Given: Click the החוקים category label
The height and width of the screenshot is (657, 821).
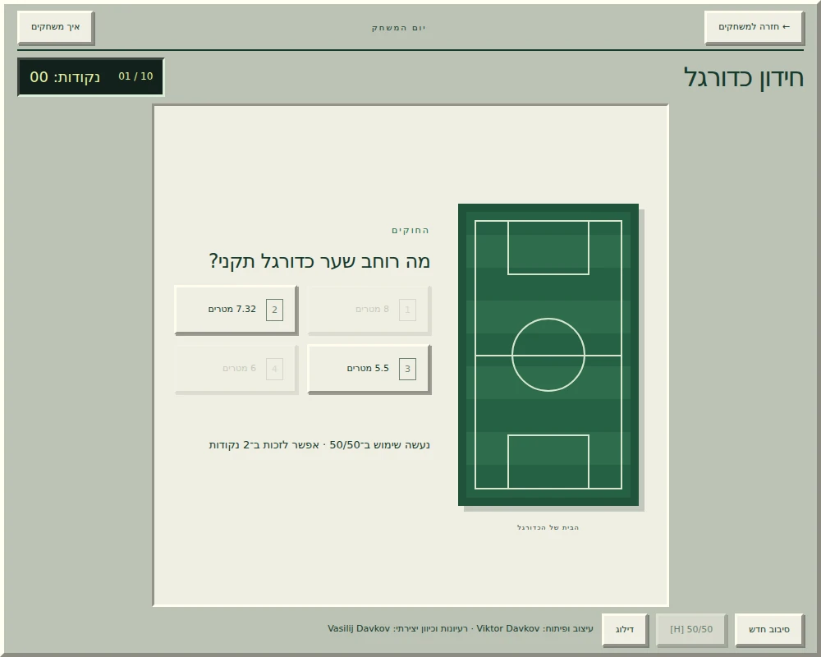Looking at the screenshot, I should click(x=410, y=231).
